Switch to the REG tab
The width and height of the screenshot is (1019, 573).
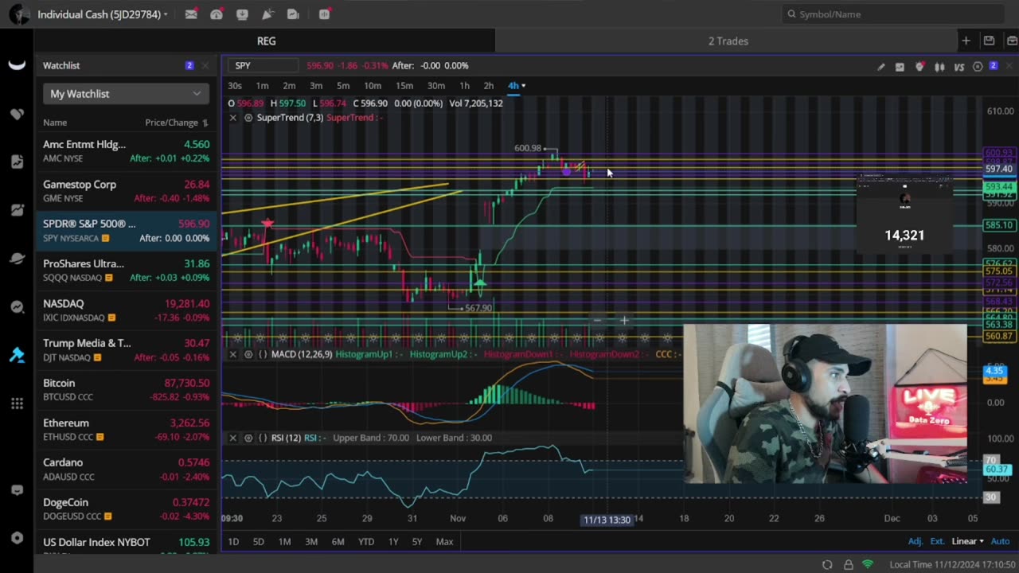[266, 41]
